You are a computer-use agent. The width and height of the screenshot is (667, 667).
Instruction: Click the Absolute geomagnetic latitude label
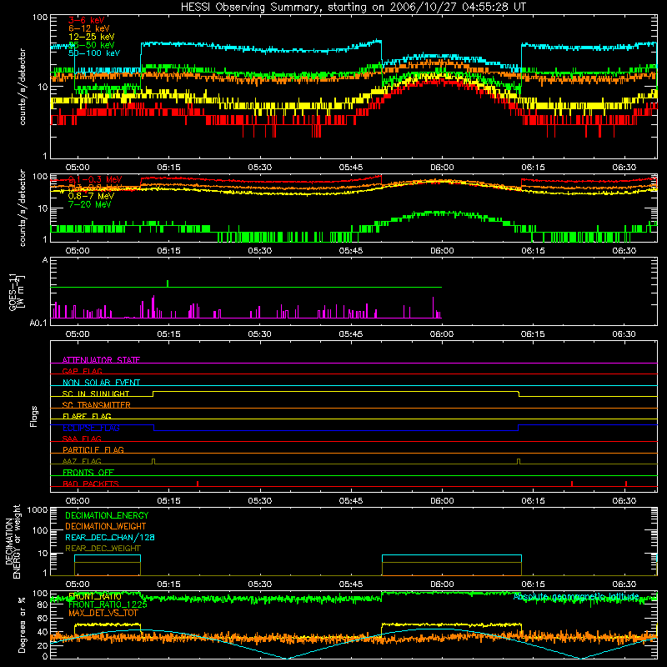click(x=576, y=596)
